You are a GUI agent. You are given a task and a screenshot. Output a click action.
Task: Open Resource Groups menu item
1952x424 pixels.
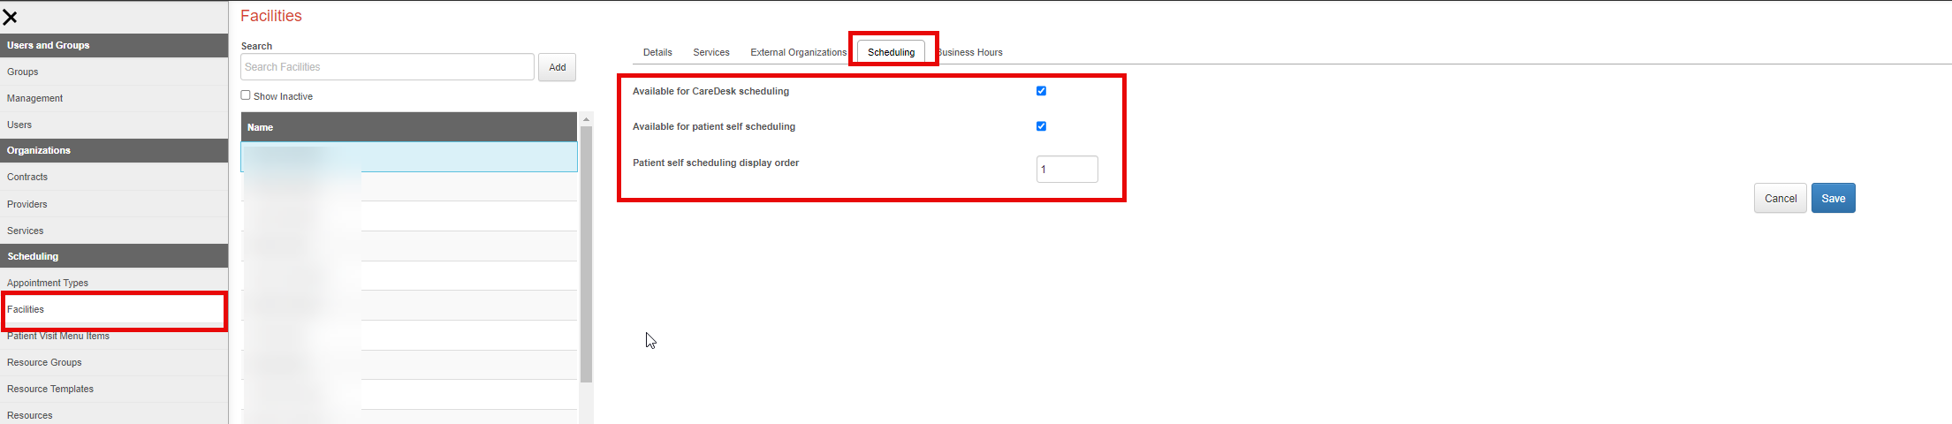(x=114, y=362)
